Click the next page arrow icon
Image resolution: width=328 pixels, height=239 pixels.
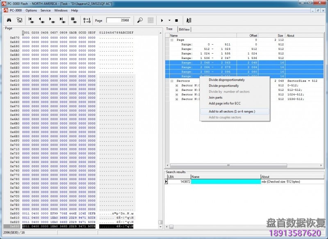[x=52, y=20]
